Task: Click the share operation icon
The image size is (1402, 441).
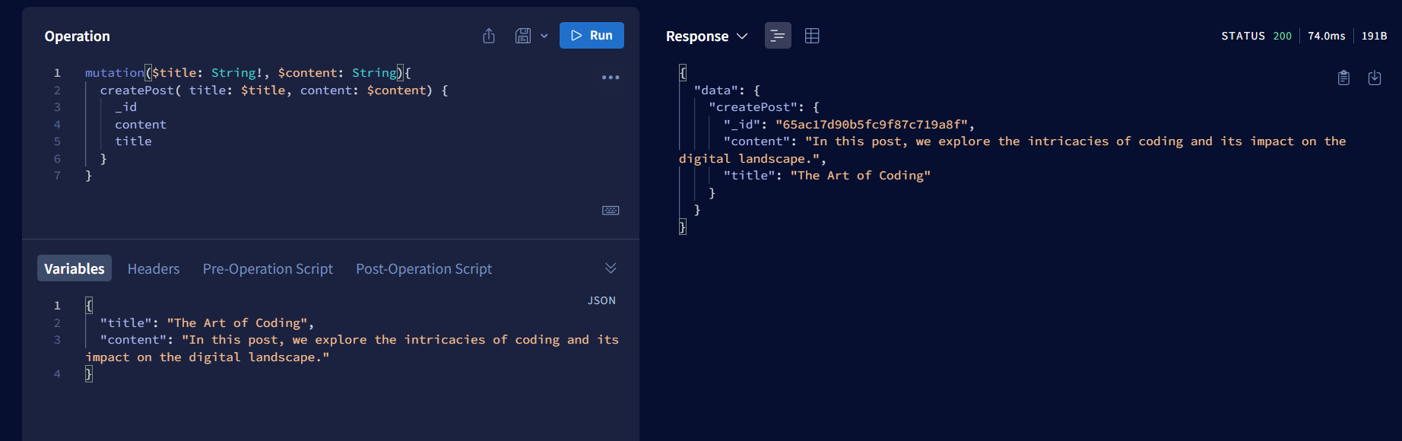Action: tap(489, 36)
